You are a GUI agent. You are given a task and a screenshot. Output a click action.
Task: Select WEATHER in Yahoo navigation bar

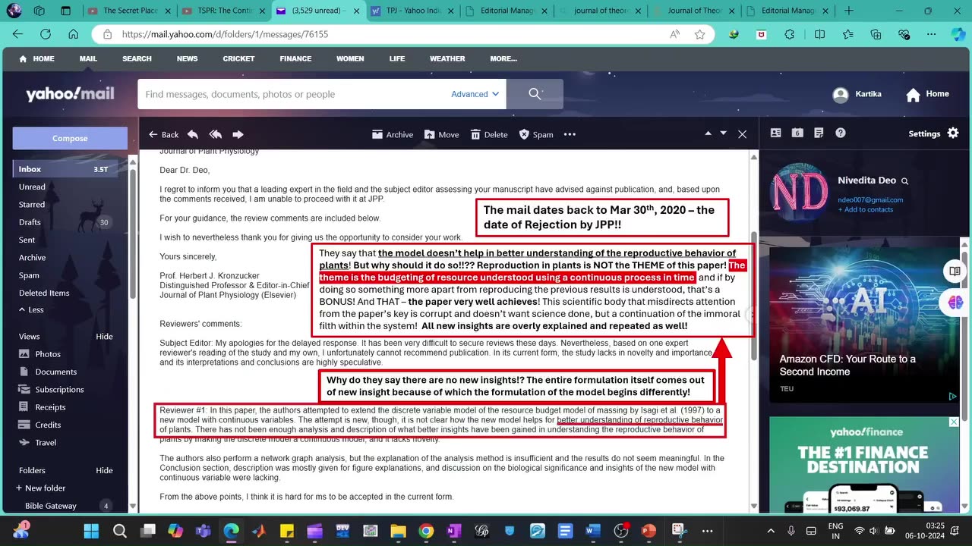[447, 58]
